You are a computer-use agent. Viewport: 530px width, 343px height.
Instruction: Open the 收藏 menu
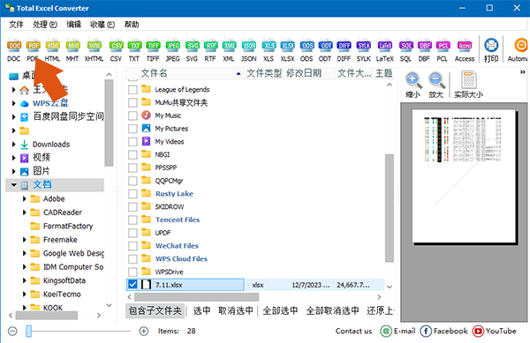(x=102, y=25)
